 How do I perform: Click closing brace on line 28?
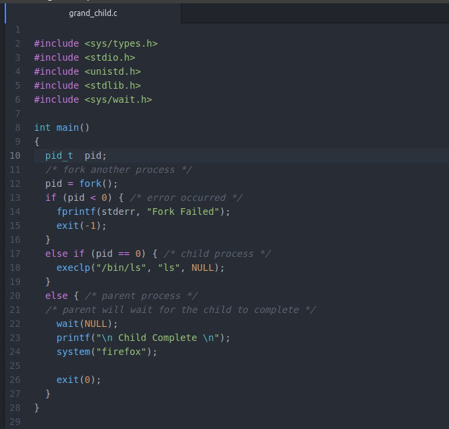pyautogui.click(x=37, y=408)
